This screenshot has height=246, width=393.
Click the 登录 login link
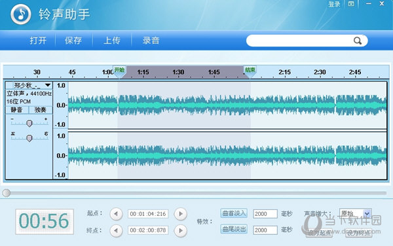point(334,5)
